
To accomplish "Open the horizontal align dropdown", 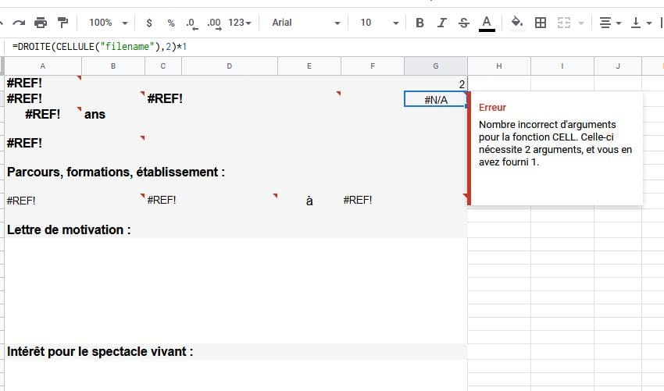I will [608, 23].
